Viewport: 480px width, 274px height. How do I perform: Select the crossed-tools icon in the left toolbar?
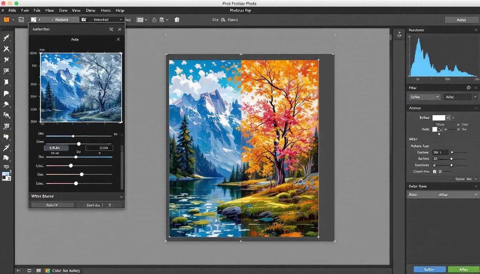6,49
